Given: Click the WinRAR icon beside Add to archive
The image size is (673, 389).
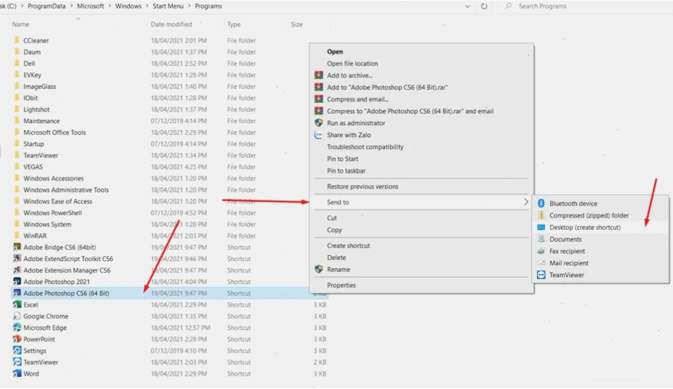Looking at the screenshot, I should coord(319,75).
